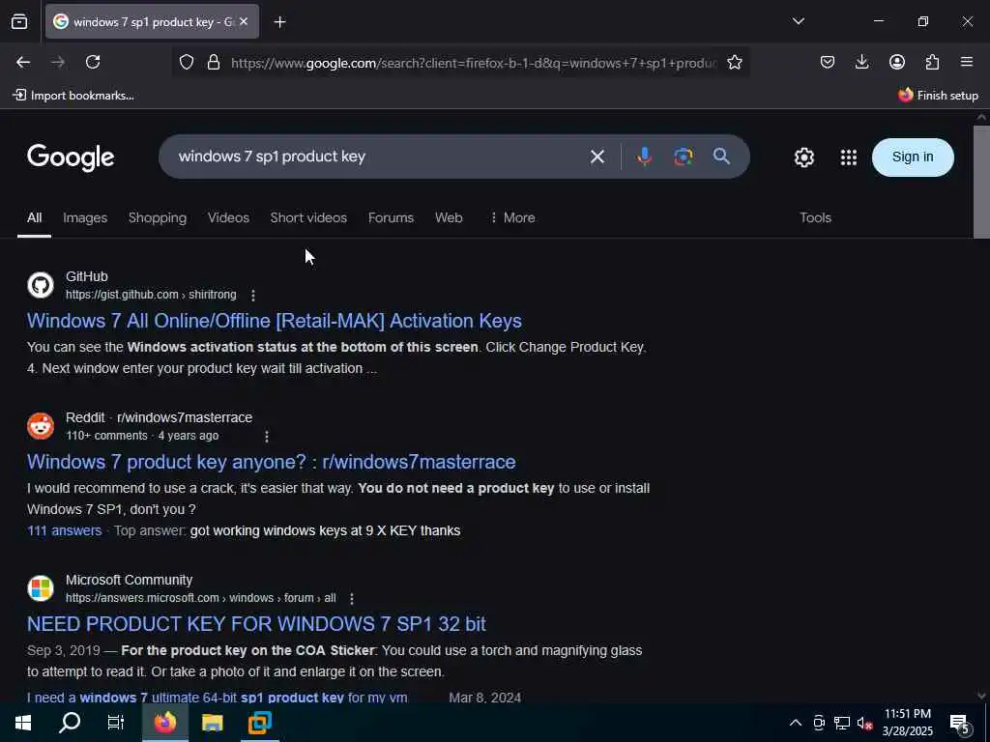Screen dimensions: 990x742
Task: View site security padlock info
Action: click(214, 62)
